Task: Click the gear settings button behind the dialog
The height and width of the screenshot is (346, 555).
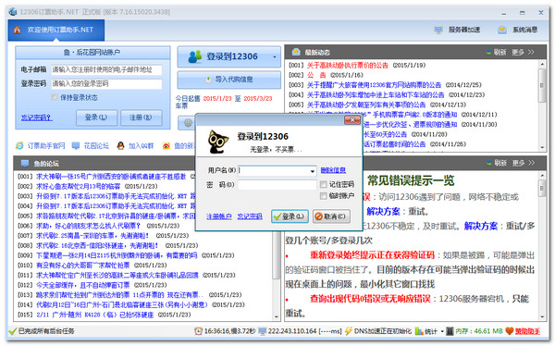Action: [x=188, y=123]
